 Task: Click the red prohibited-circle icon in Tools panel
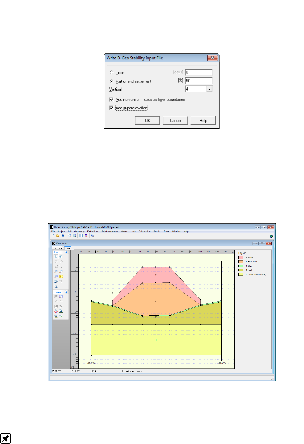56,311
